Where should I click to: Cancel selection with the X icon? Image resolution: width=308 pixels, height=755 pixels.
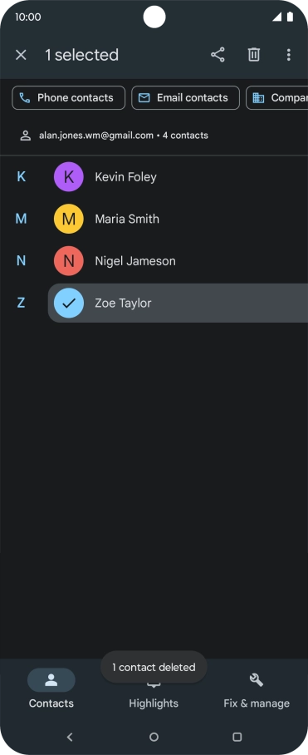[21, 55]
